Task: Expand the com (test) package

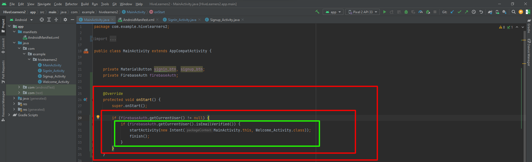Action: point(20,93)
